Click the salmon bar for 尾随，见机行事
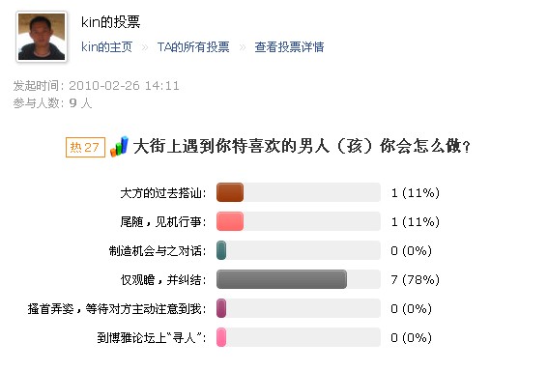Viewport: 548px width, 371px height. click(230, 221)
